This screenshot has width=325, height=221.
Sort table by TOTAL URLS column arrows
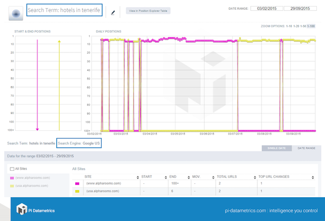pyautogui.click(x=255, y=177)
